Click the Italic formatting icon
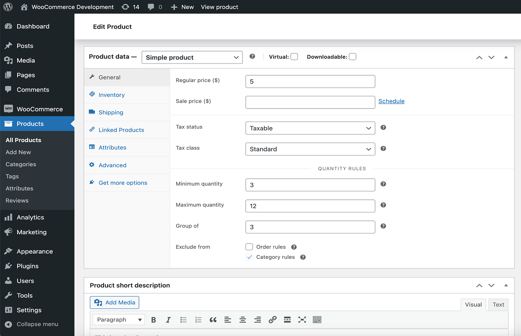The image size is (521, 336). (168, 319)
